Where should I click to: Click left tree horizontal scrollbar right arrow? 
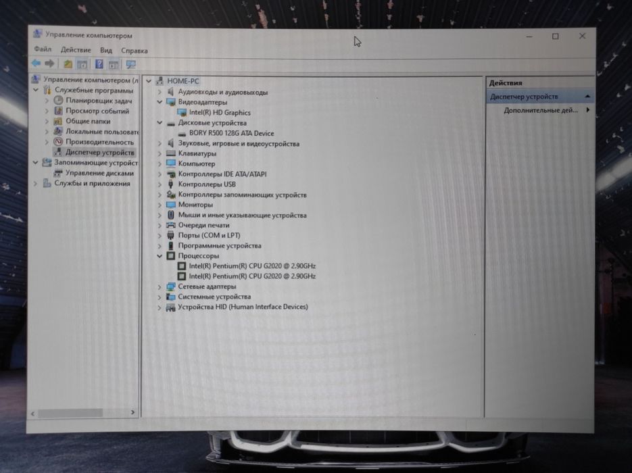132,412
